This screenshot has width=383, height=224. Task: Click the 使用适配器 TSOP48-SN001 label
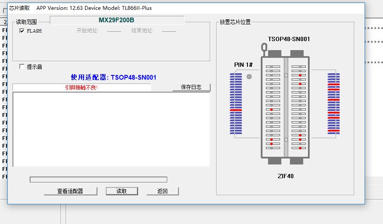point(113,78)
